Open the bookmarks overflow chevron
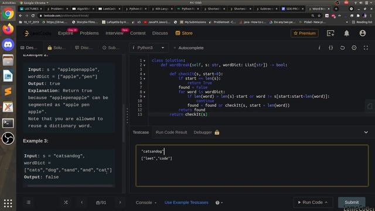Viewport: 375px width, 211px height. click(x=347, y=22)
